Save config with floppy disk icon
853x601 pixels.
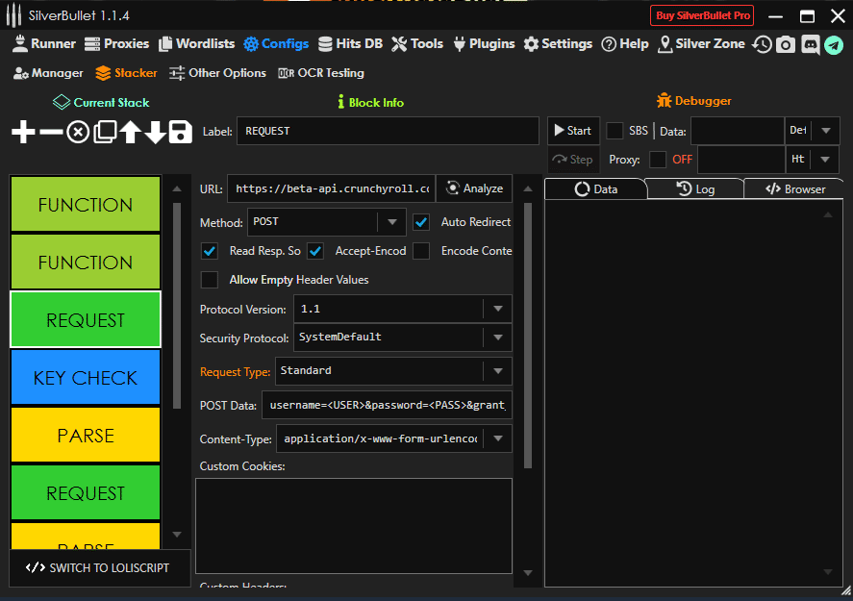coord(181,133)
